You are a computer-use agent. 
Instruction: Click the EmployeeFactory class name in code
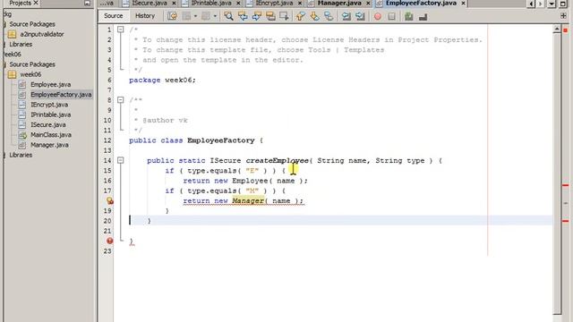[221, 140]
